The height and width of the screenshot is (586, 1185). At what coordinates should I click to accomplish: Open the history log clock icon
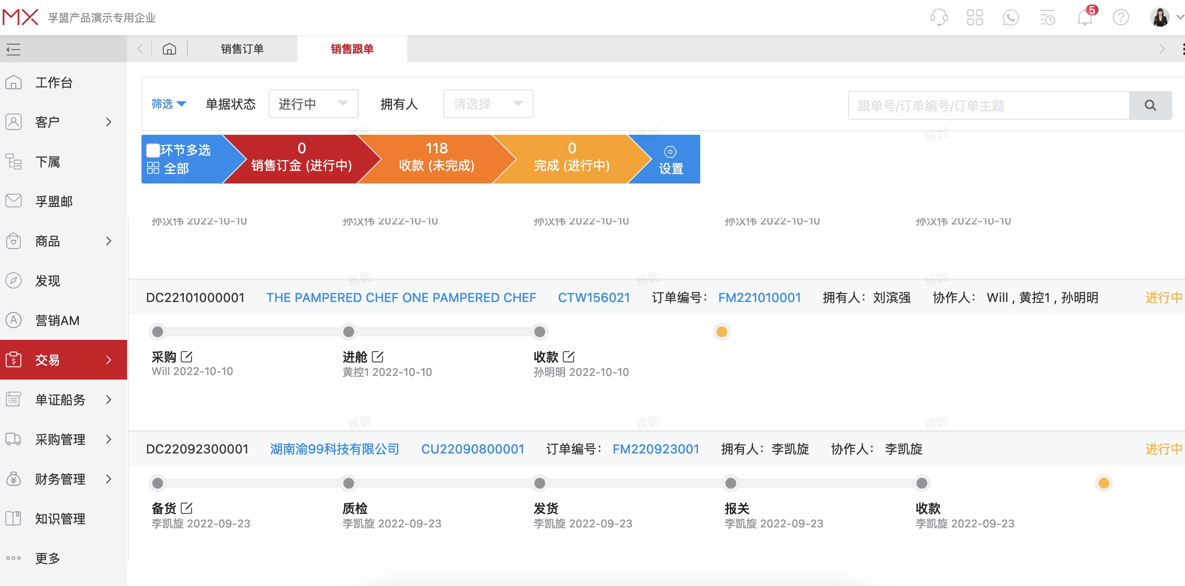click(1048, 18)
